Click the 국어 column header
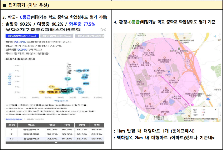The image size is (224, 151). [67, 125]
